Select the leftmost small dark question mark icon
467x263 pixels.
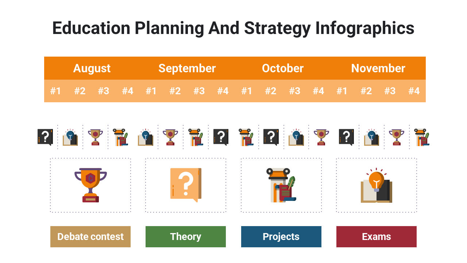tap(45, 137)
